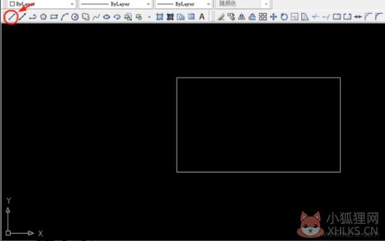Image resolution: width=385 pixels, height=241 pixels.
Task: Select the Rotate tool
Action: pos(284,17)
